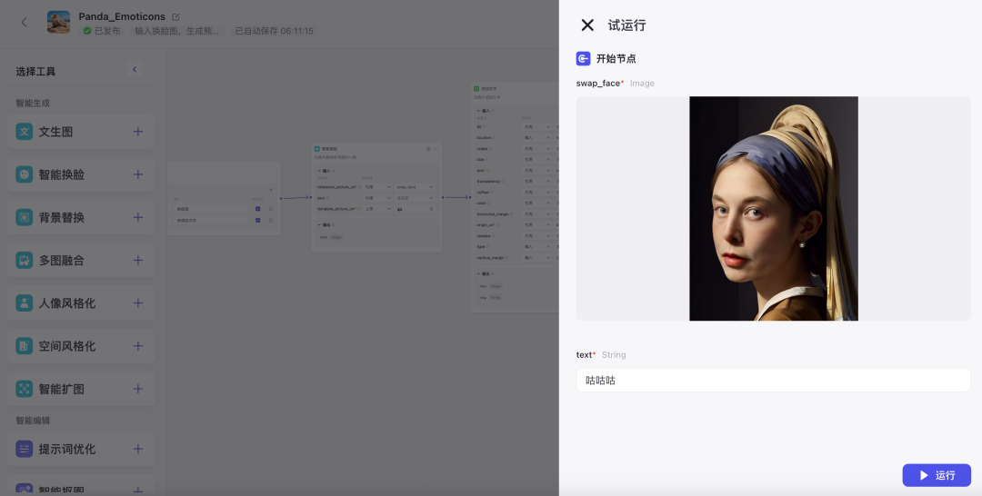Open the swap_face value dropdown
Viewport: 982px width, 496px height.
414,187
